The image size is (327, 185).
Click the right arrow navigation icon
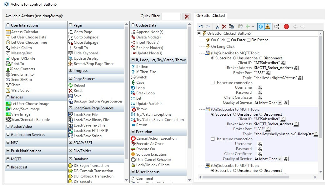(303, 27)
